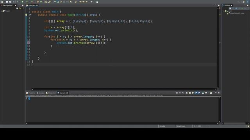This screenshot has width=250, height=140.
Task: Click the Save All toolbar icon
Action: [x=10, y=2]
